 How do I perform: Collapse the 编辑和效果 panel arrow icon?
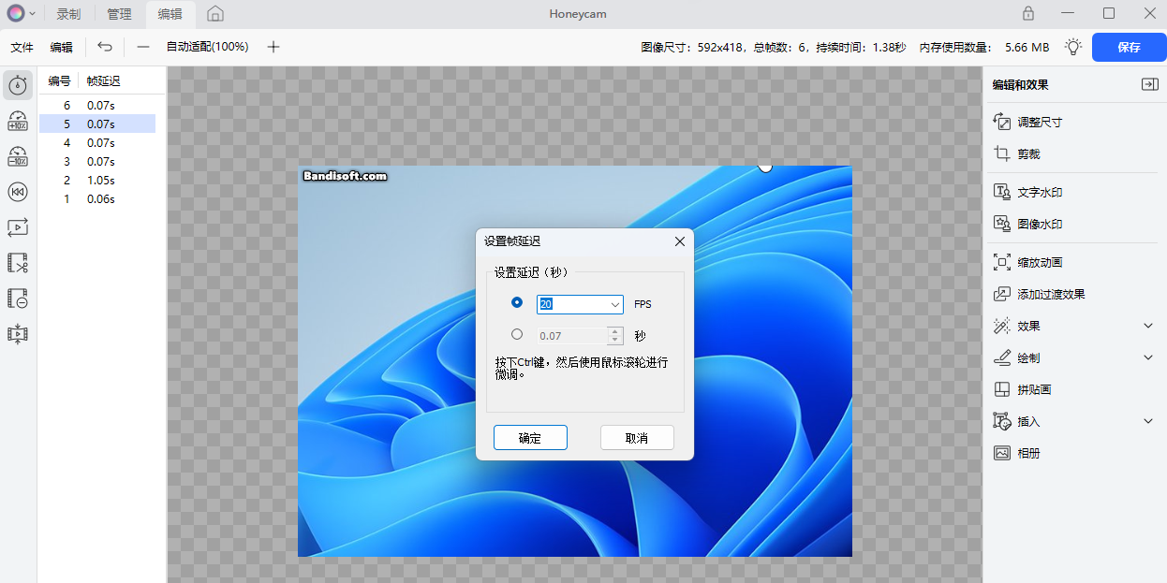1149,84
